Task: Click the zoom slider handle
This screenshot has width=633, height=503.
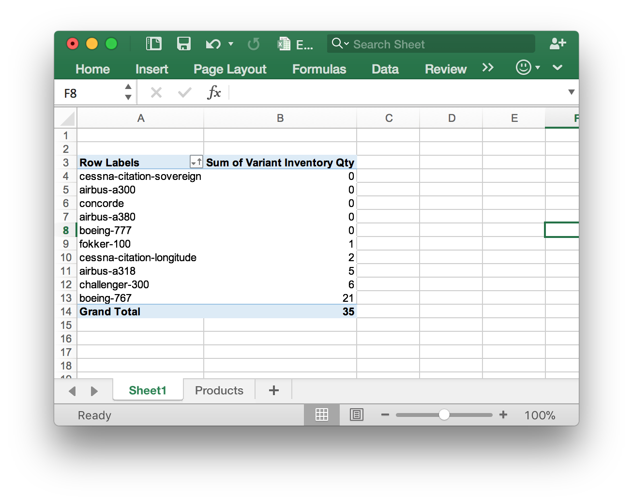Action: [444, 415]
